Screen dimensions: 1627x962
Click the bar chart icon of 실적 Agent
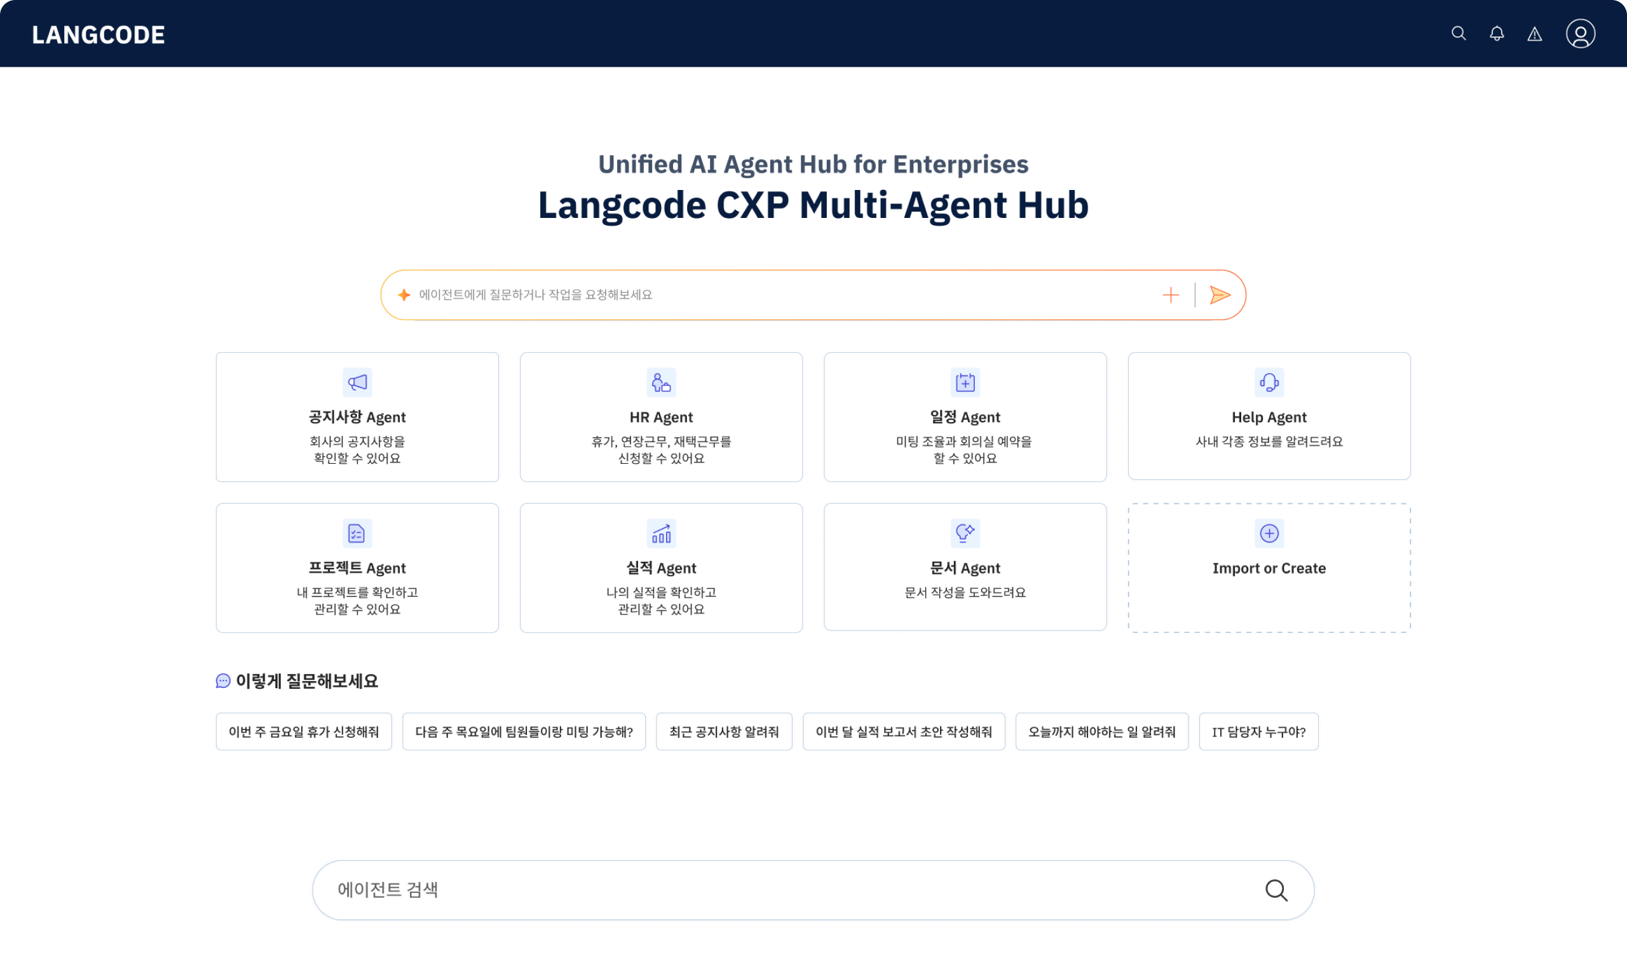661,534
